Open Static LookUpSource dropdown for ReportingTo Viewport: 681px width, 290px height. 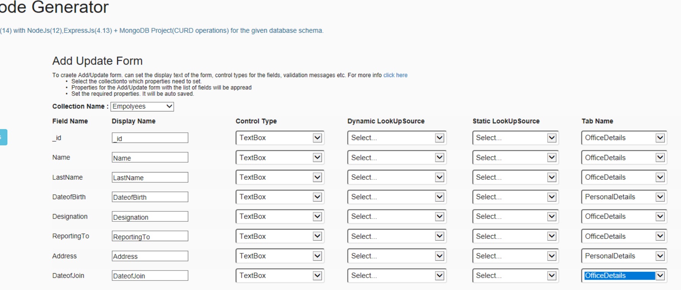coord(515,237)
